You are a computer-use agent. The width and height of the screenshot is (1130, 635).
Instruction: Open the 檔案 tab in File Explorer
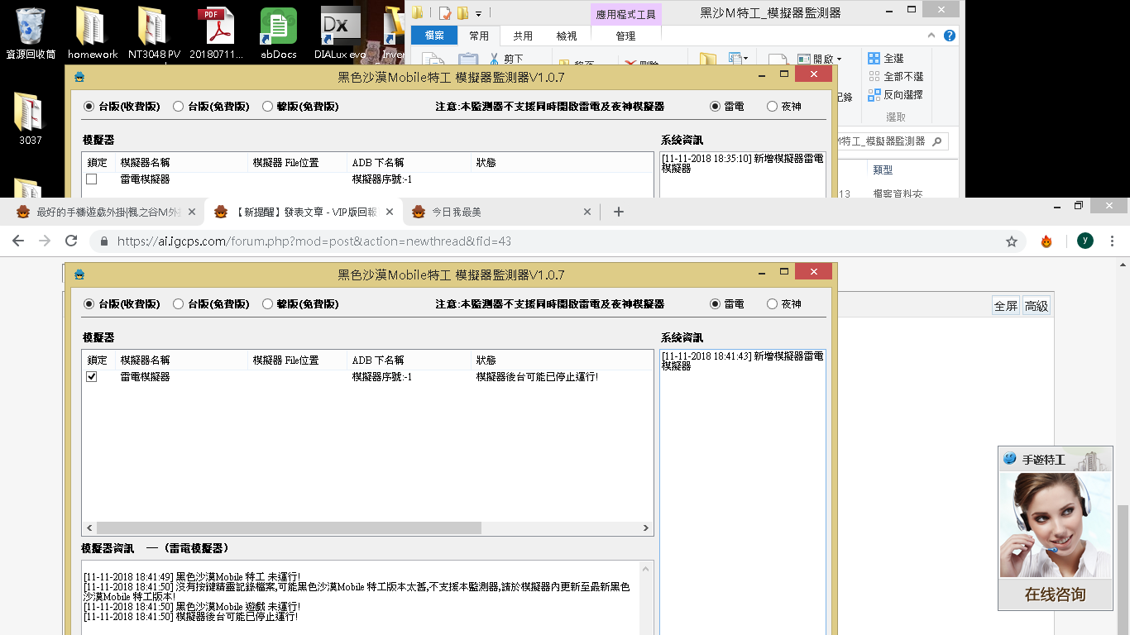(x=434, y=36)
